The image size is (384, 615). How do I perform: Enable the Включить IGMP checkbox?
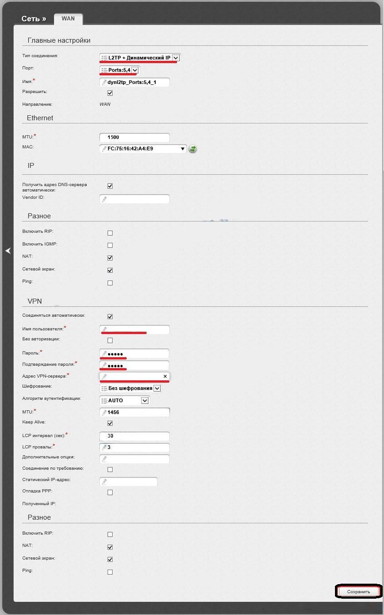pos(110,246)
